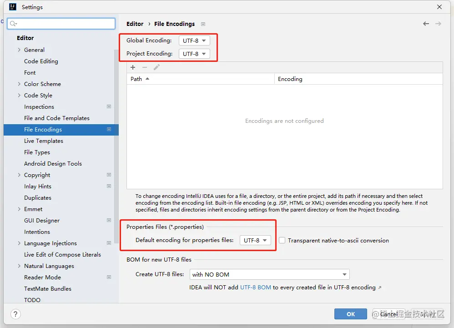Open File Types page
454x328 pixels.
37,152
